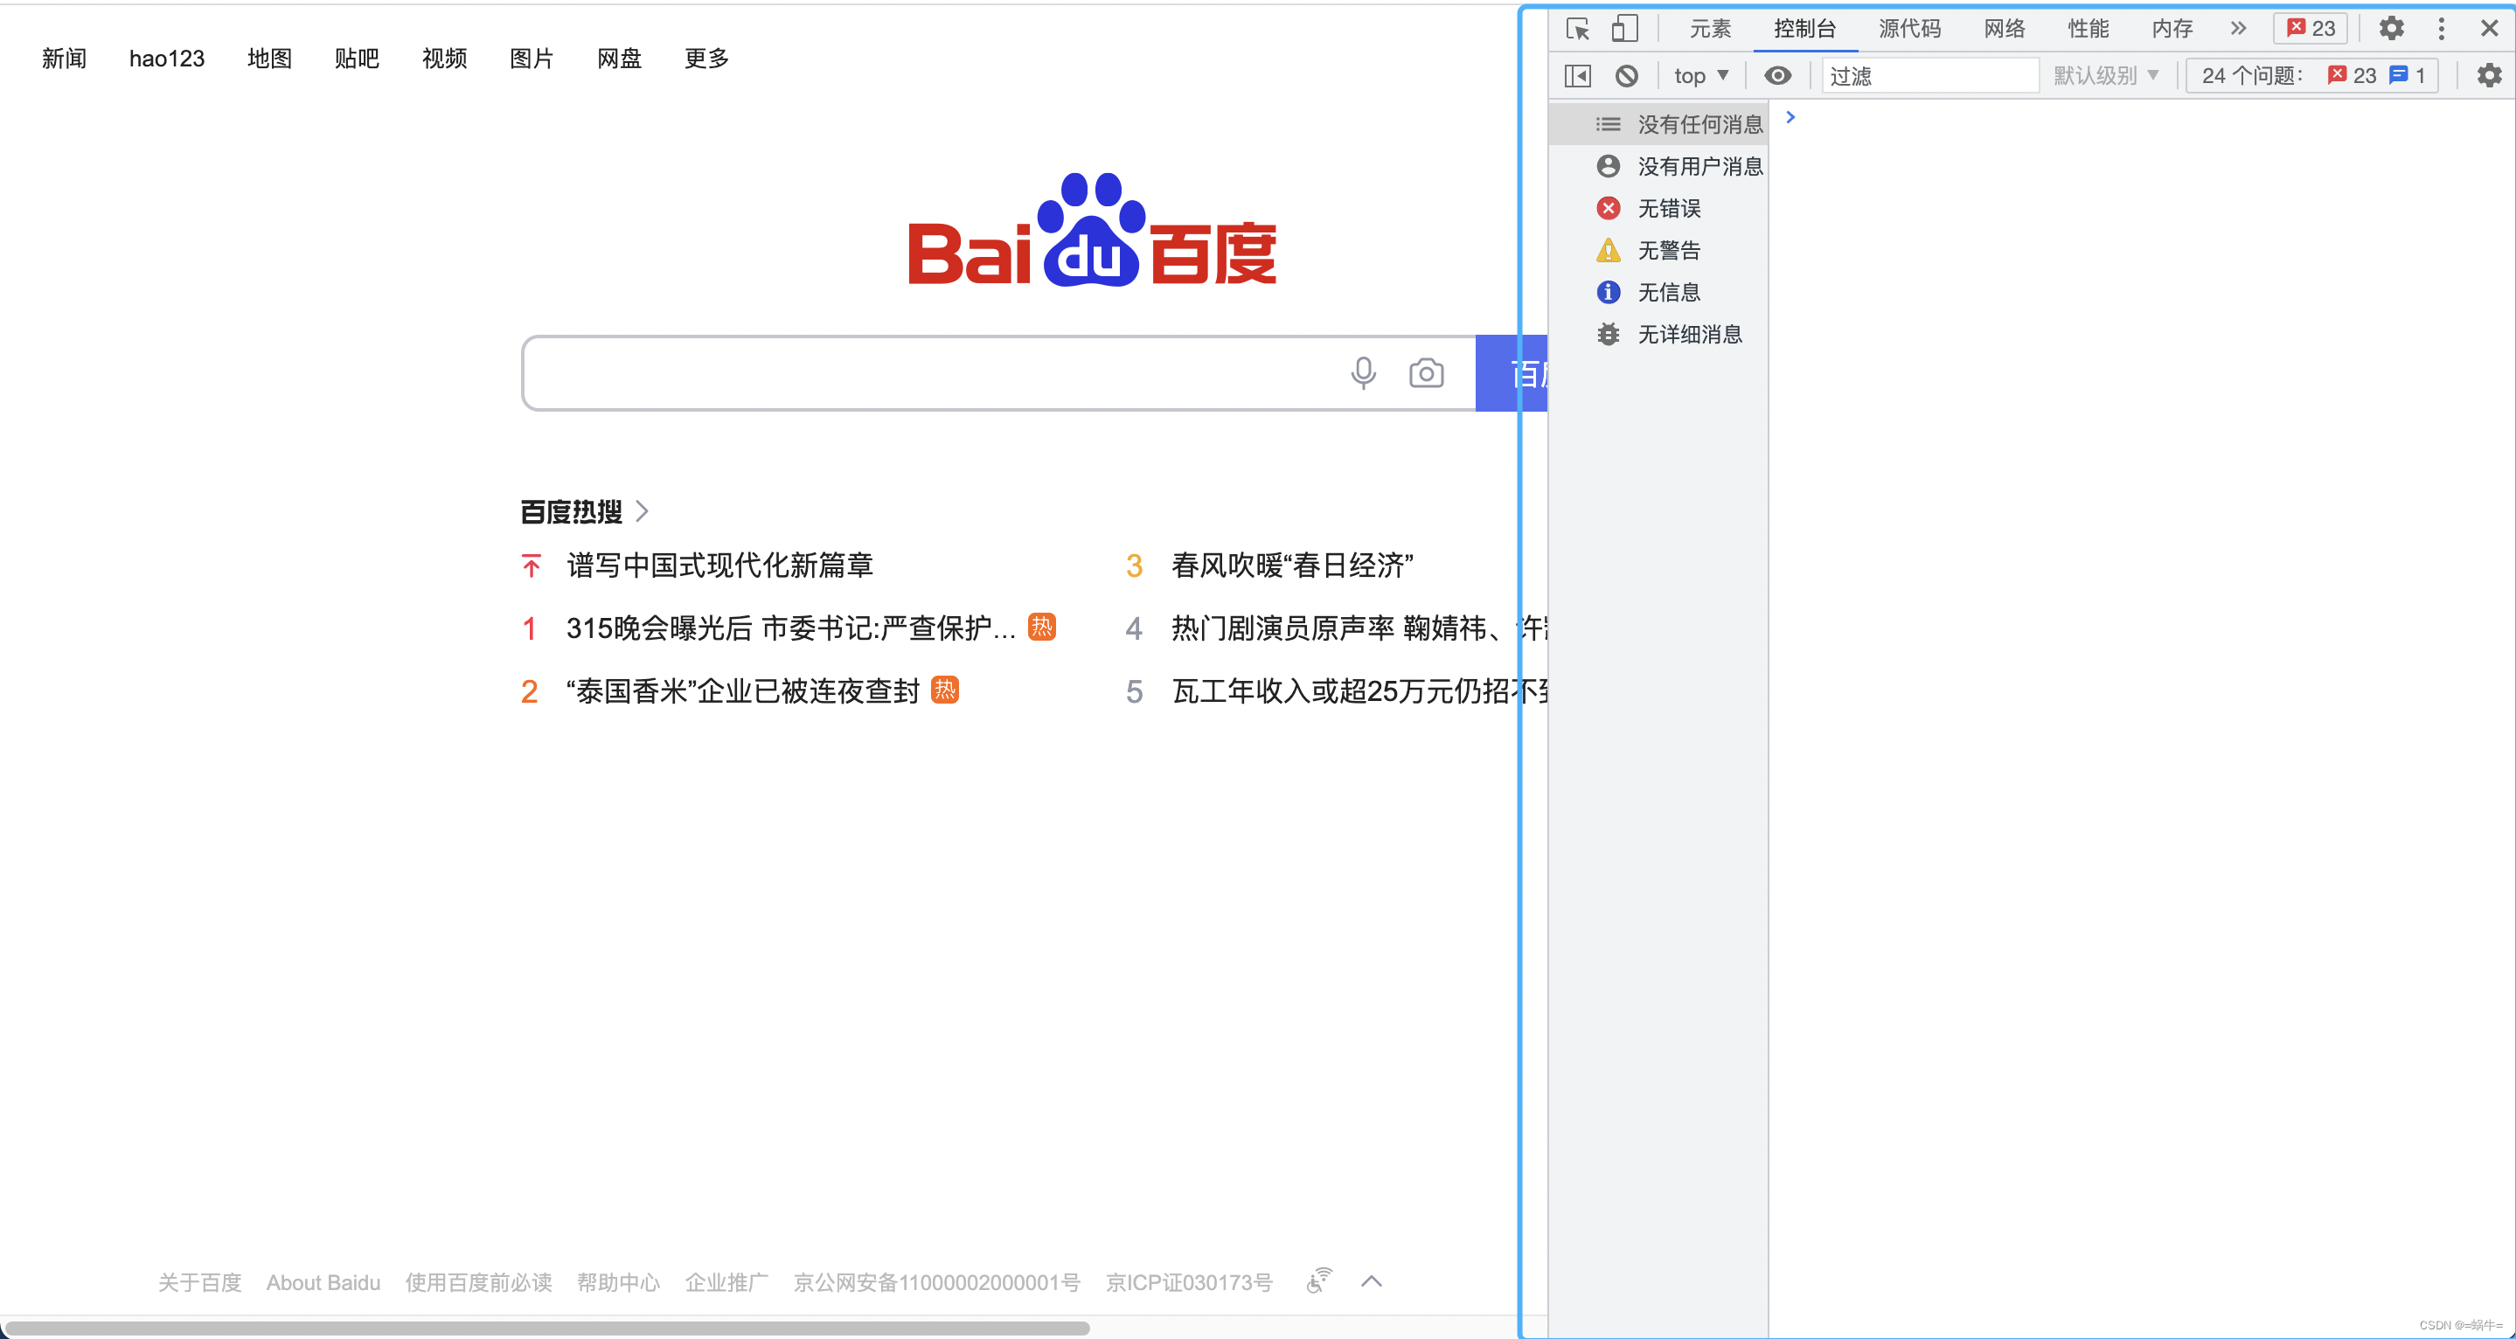Switch to the Console tab

click(x=1805, y=28)
